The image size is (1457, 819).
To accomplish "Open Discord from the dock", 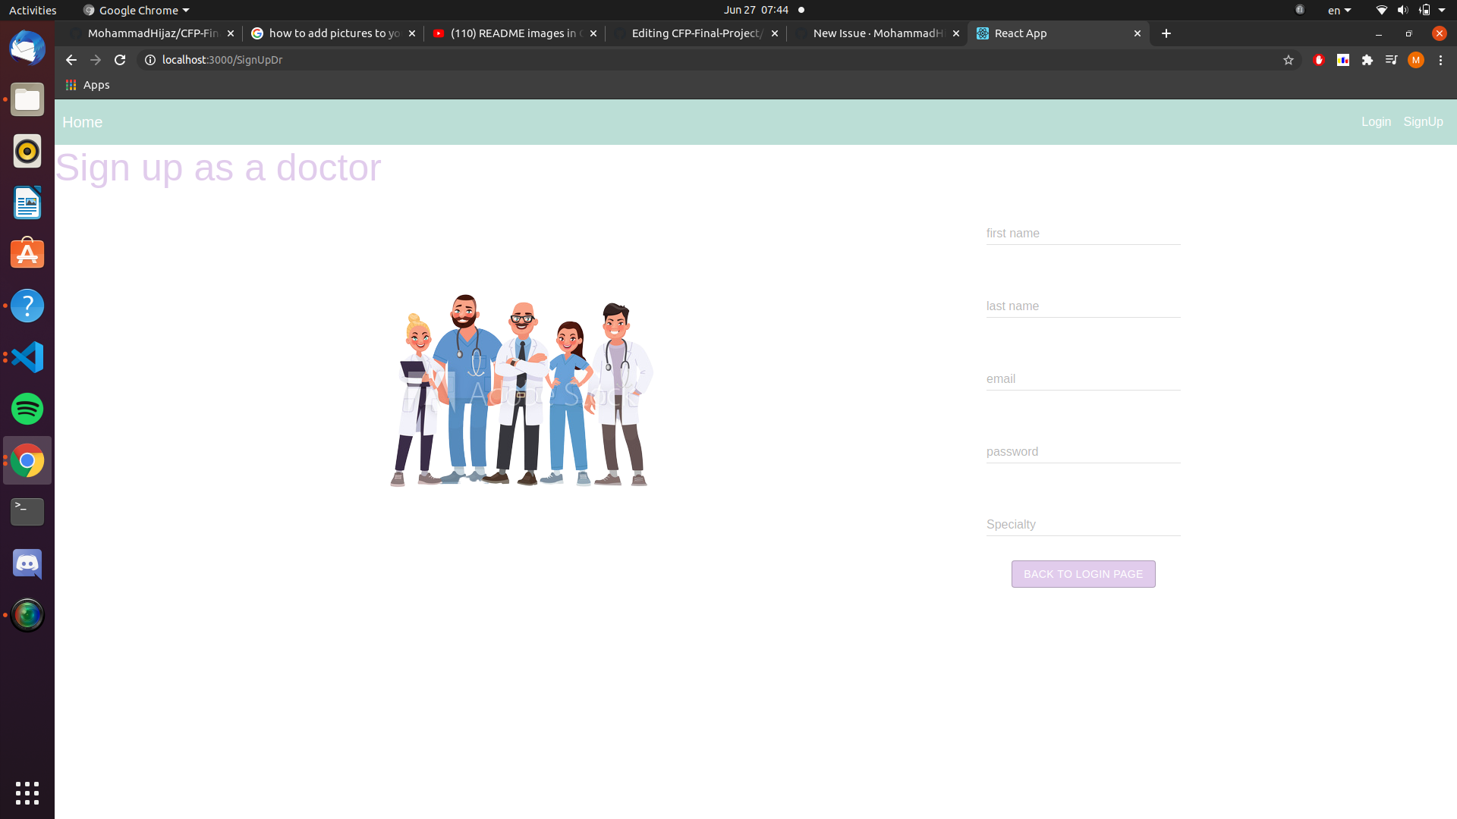I will [x=27, y=563].
